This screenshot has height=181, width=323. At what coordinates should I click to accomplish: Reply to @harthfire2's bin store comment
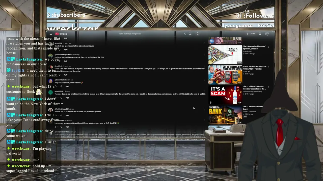pyautogui.click(x=66, y=75)
